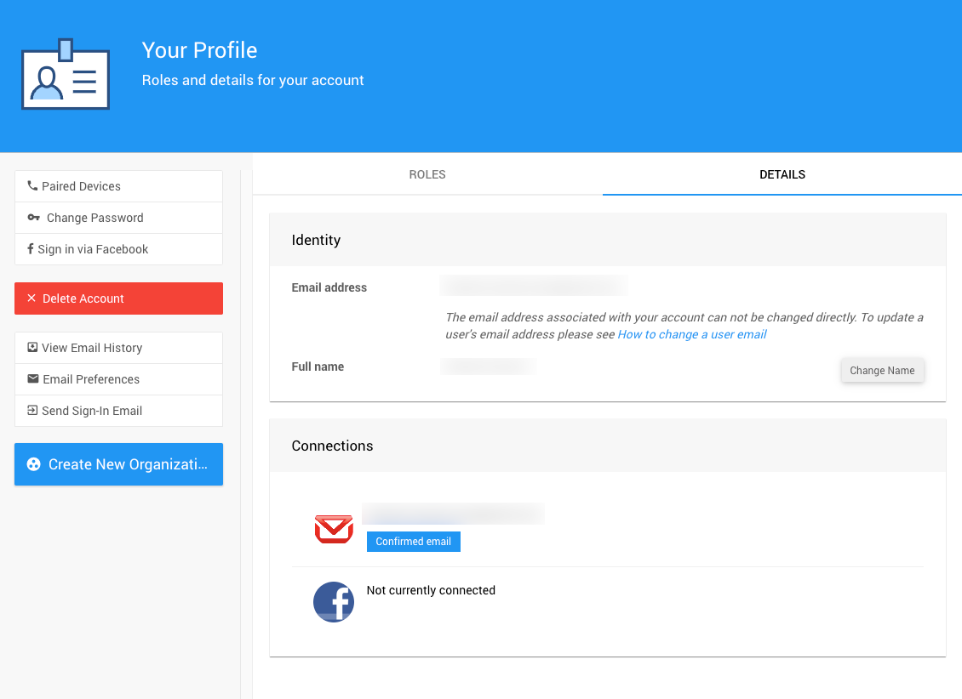Click the Facebook icon in sidebar

[x=31, y=249]
